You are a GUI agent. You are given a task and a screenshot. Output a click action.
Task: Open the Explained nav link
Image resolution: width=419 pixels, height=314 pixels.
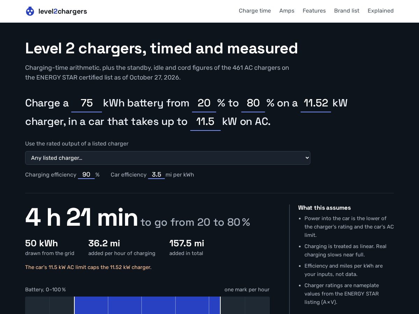tap(381, 11)
